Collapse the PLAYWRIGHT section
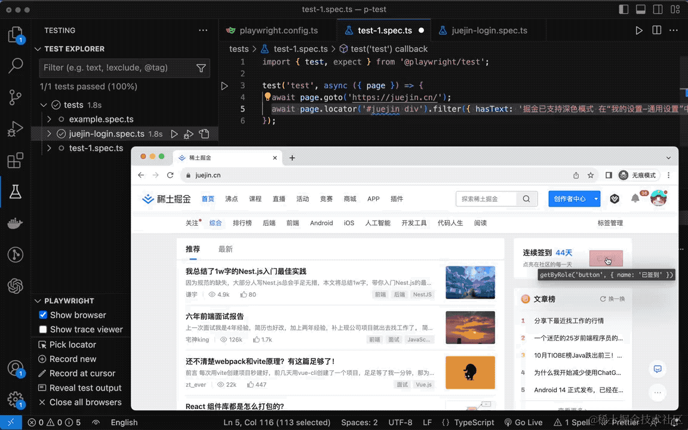This screenshot has height=430, width=688. (38, 300)
